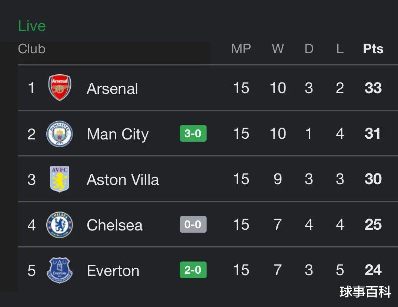Viewport: 398px width, 307px height.
Task: Open Man City's 3-0 live score badge
Action: [x=193, y=134]
